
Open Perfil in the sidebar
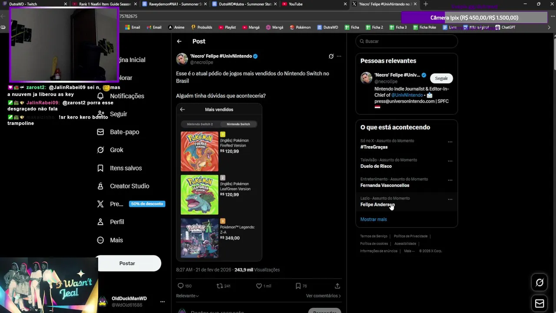click(111, 222)
